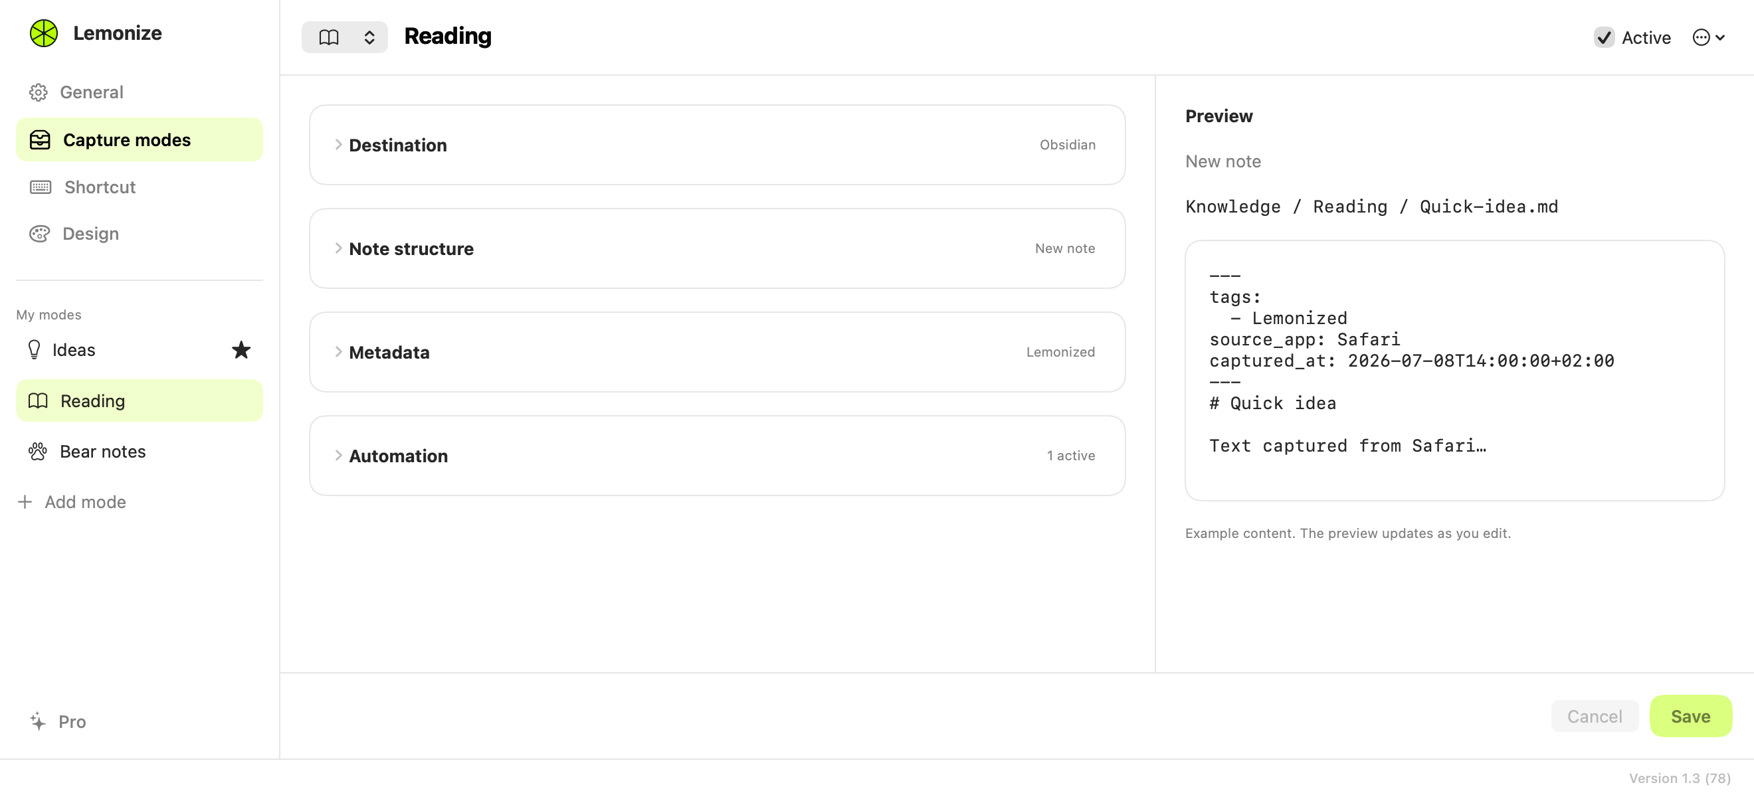Open the General settings tab

(x=140, y=92)
